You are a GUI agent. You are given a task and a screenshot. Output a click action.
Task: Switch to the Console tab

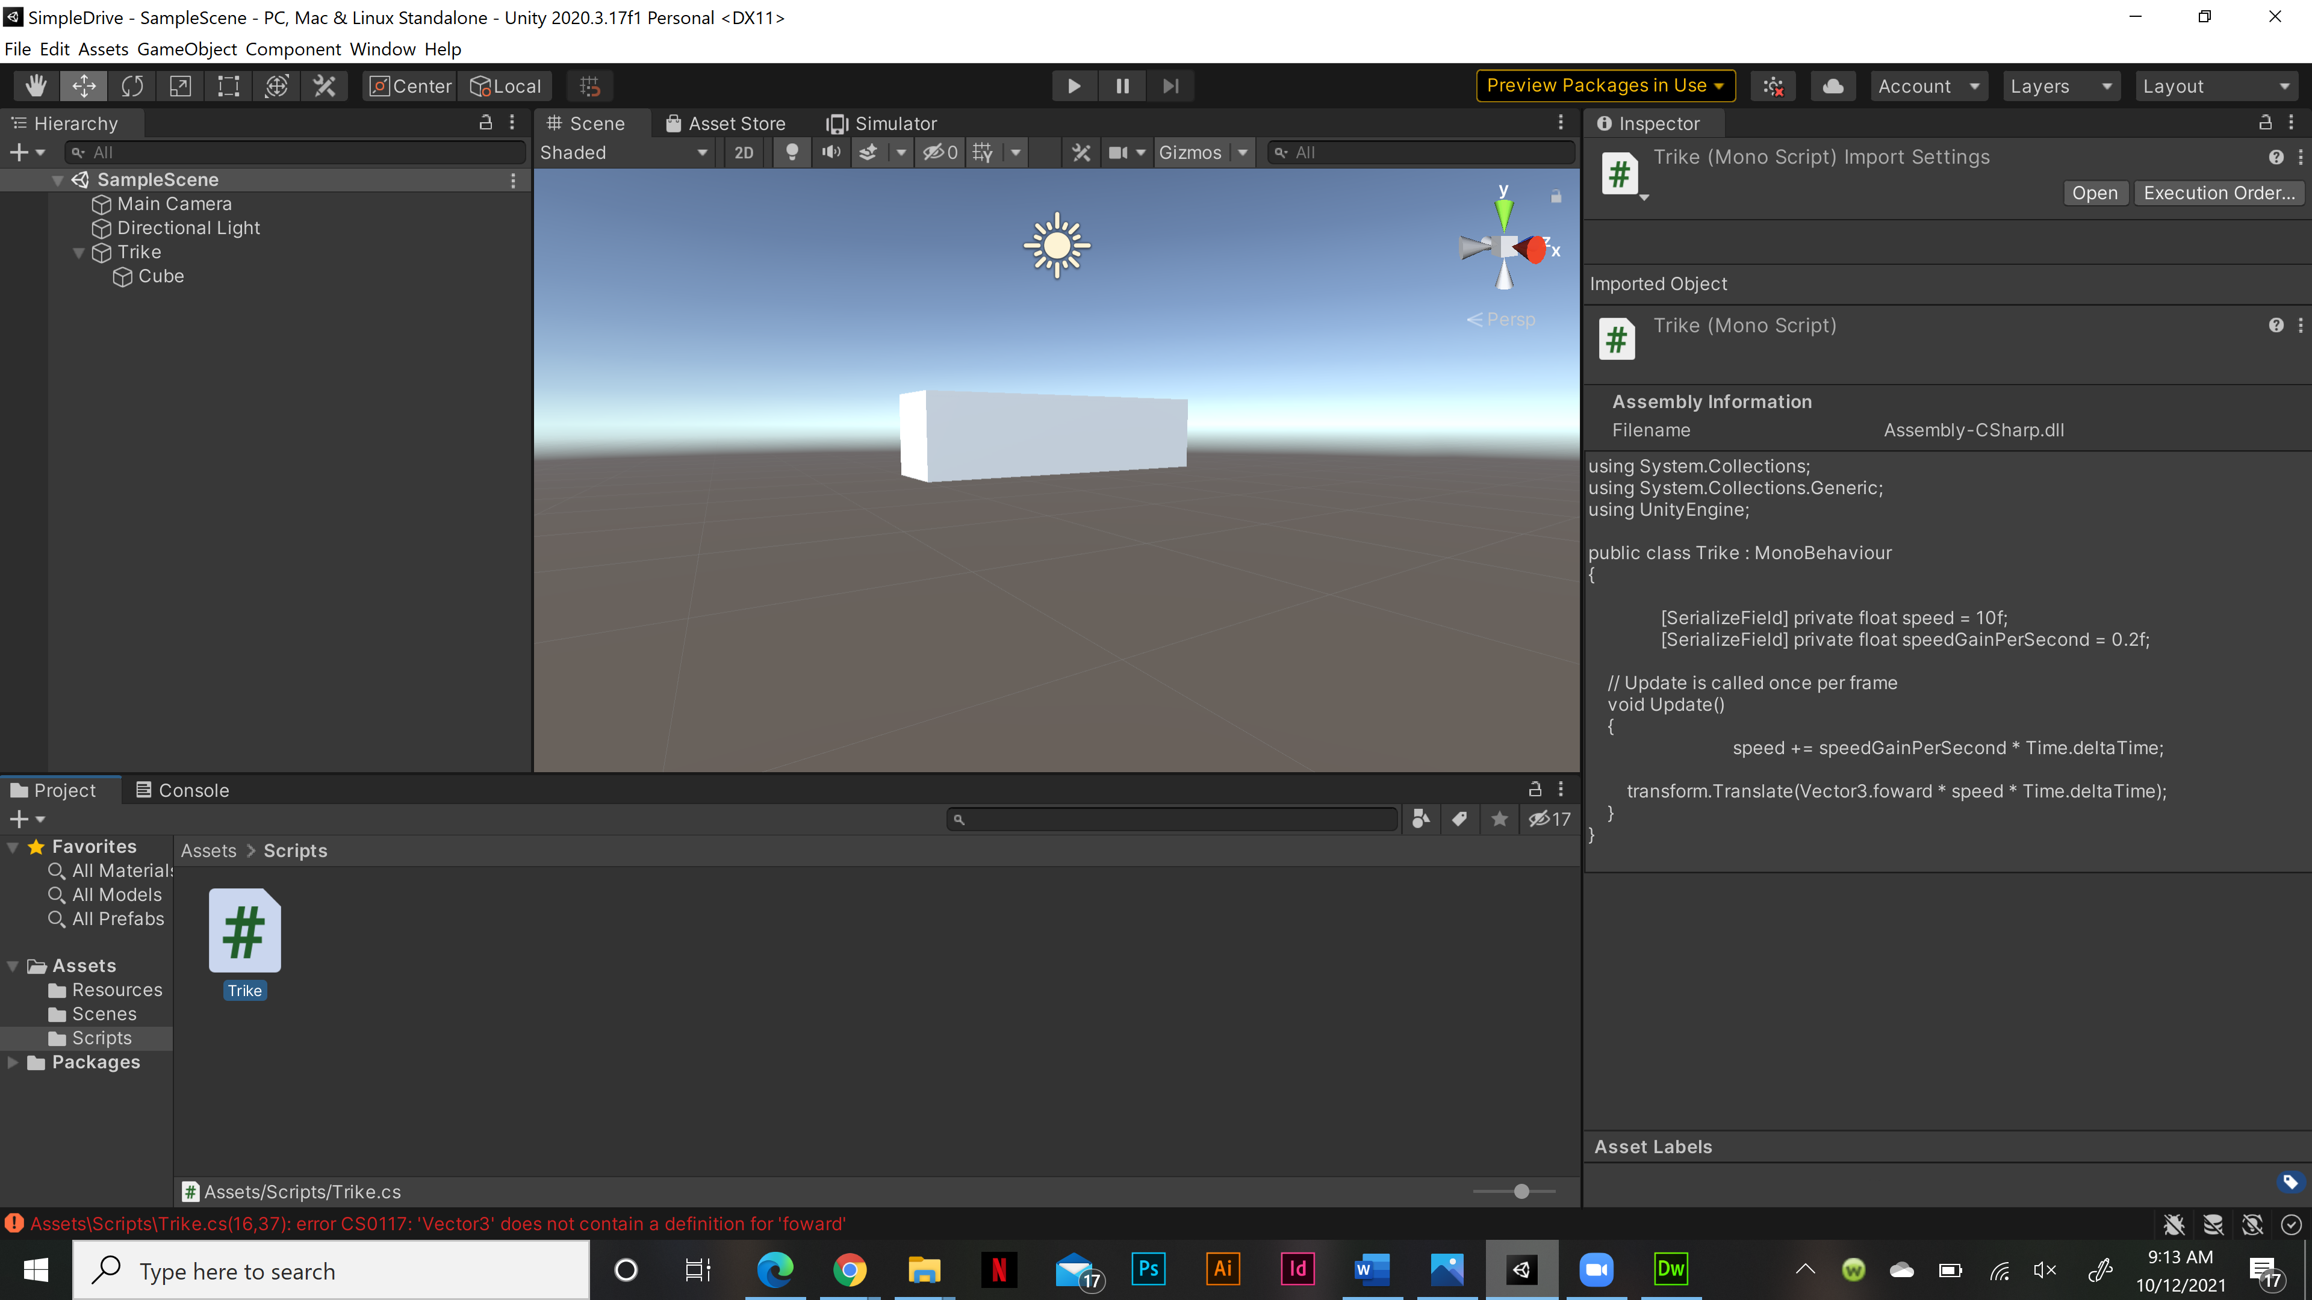pos(183,790)
